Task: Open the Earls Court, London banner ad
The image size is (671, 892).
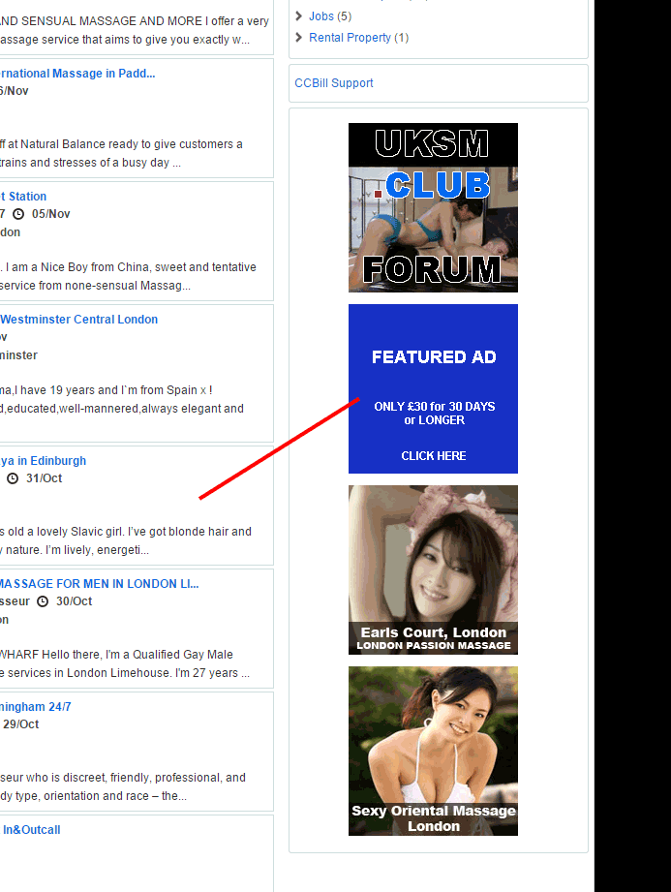Action: [433, 569]
